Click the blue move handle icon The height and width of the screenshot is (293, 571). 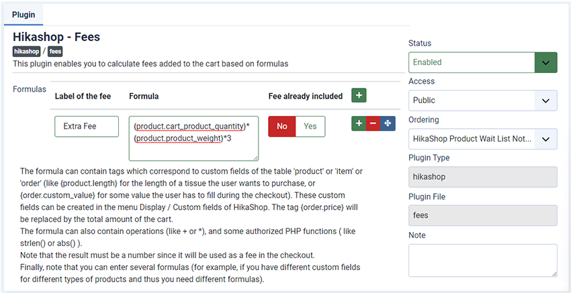[388, 123]
